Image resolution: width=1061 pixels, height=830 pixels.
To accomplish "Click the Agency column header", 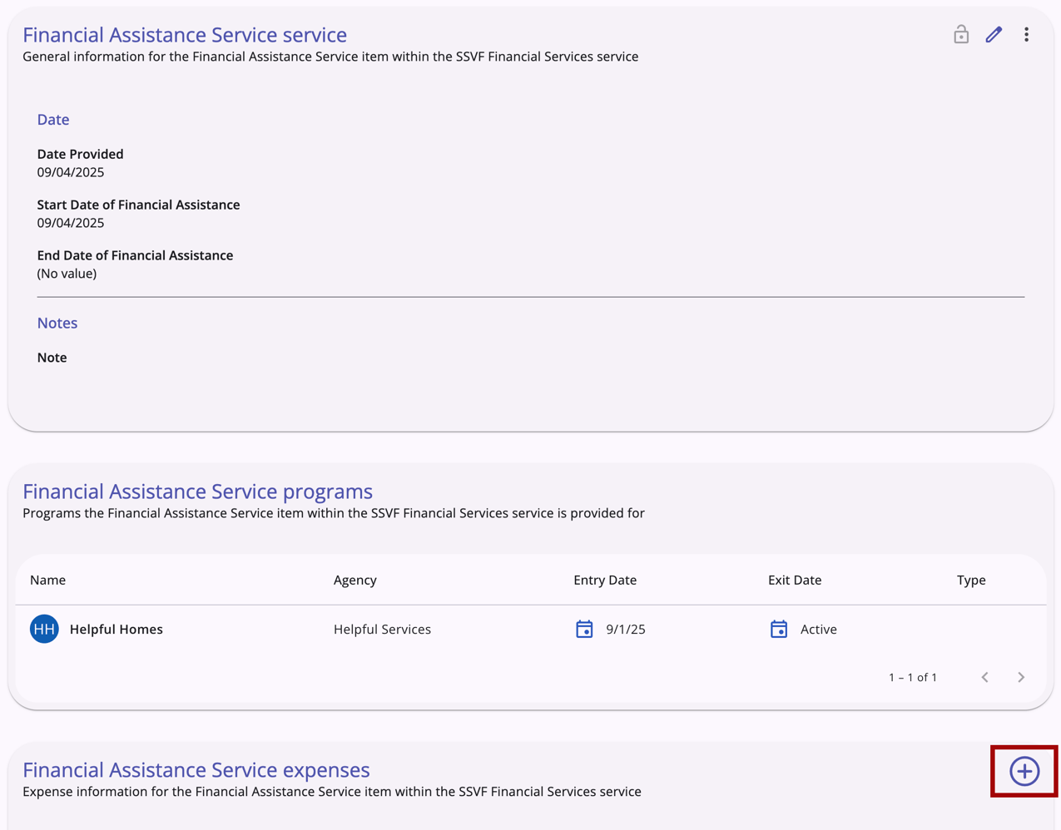I will coord(354,580).
